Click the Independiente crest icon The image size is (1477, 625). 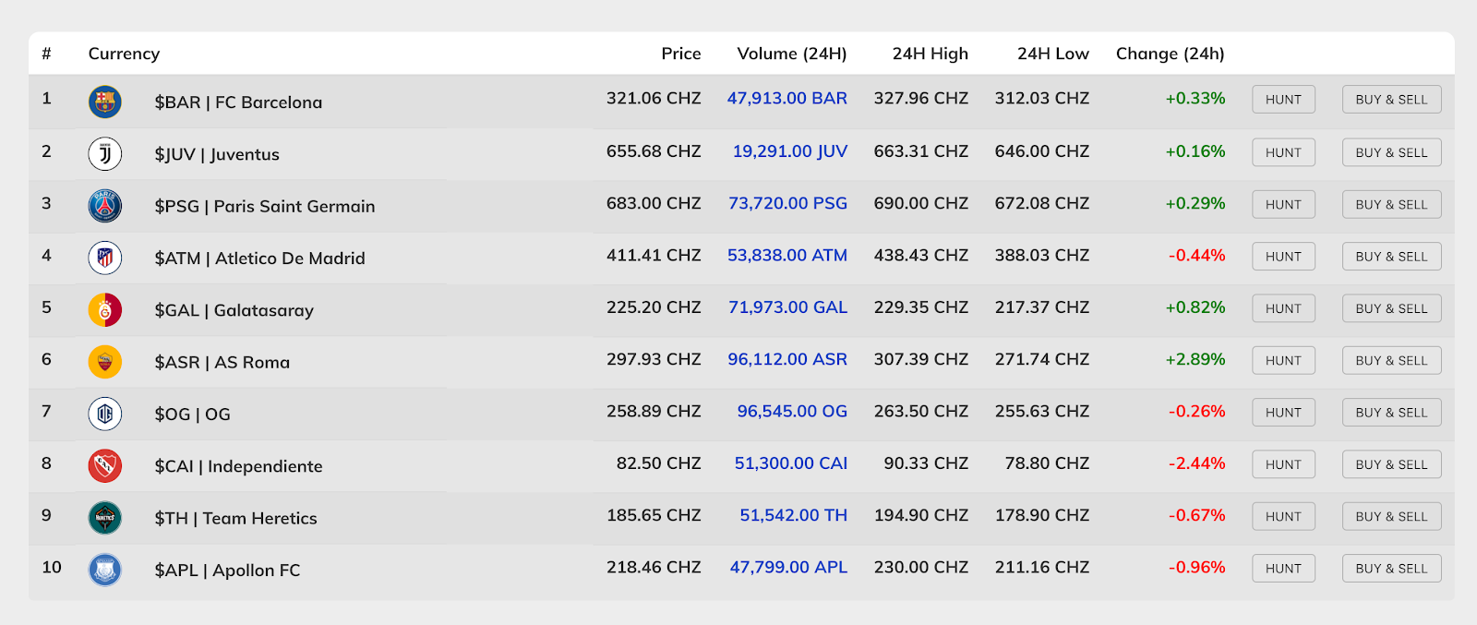[105, 466]
